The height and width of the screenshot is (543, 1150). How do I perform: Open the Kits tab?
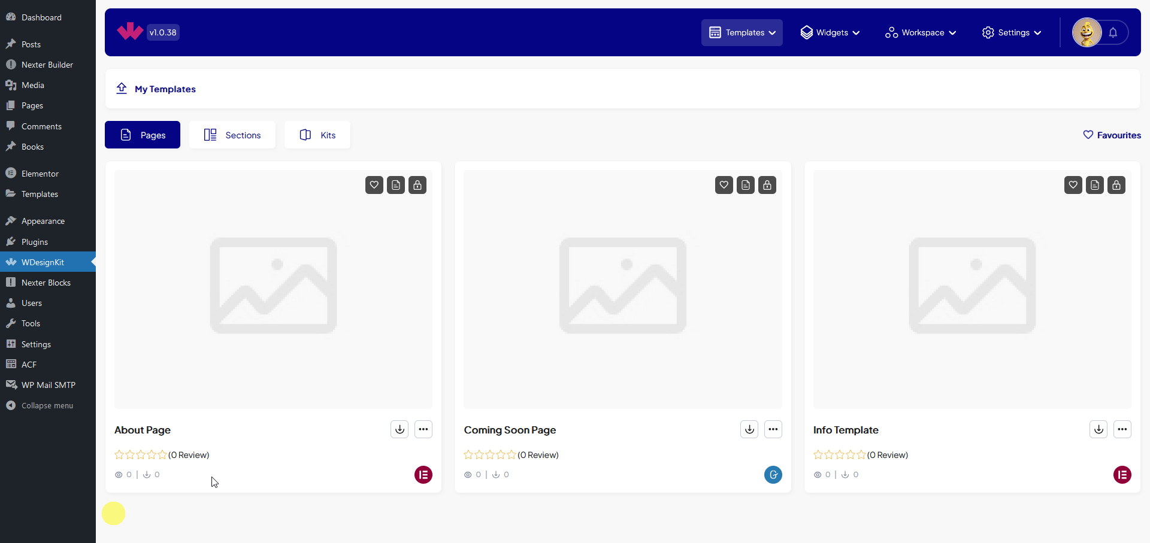pos(317,135)
